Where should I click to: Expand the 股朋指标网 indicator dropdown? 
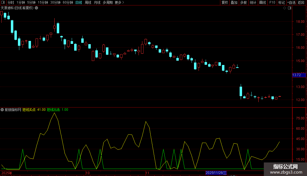click(2, 110)
